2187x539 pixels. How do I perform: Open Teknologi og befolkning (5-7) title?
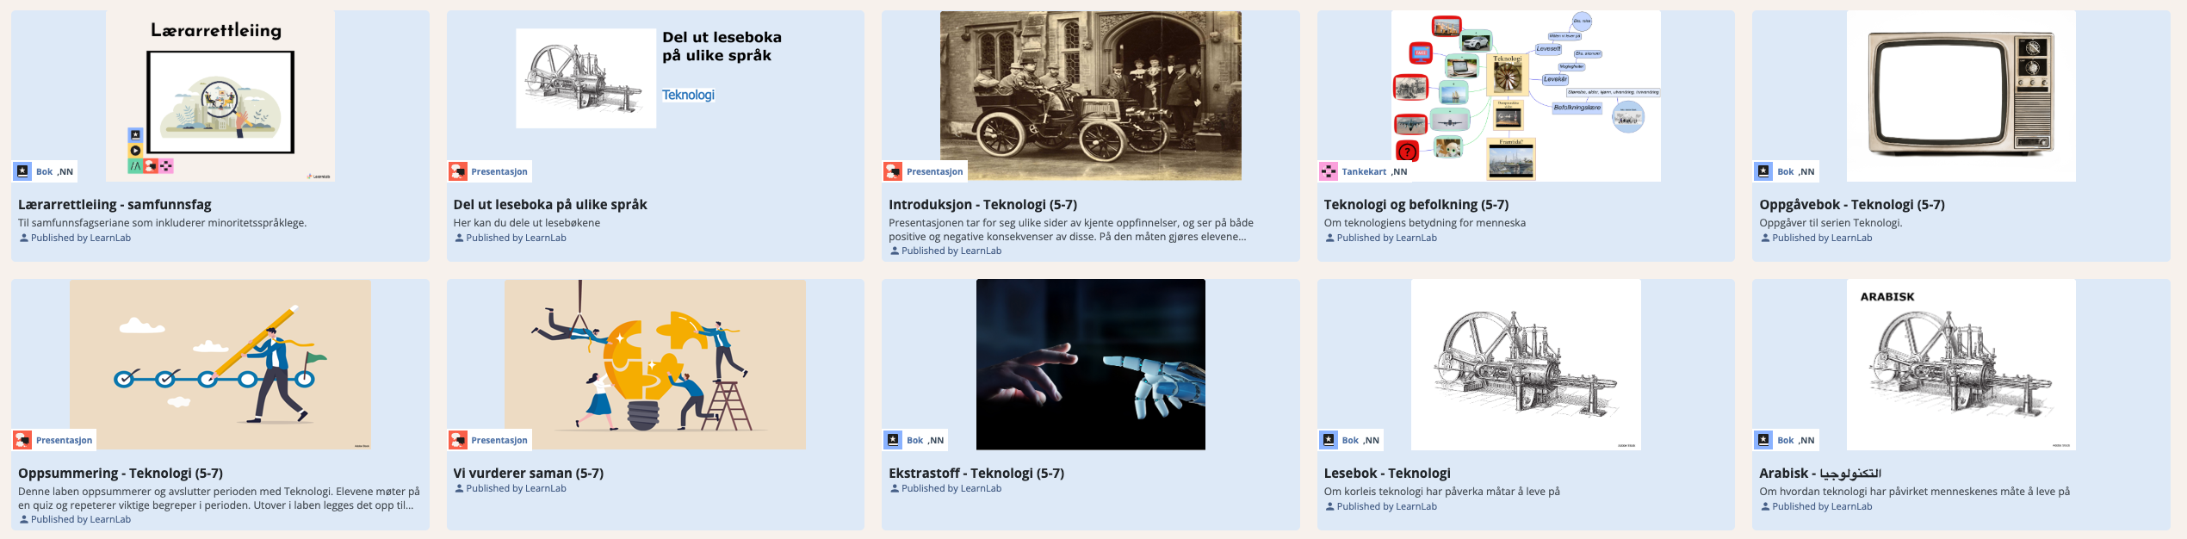coord(1416,204)
